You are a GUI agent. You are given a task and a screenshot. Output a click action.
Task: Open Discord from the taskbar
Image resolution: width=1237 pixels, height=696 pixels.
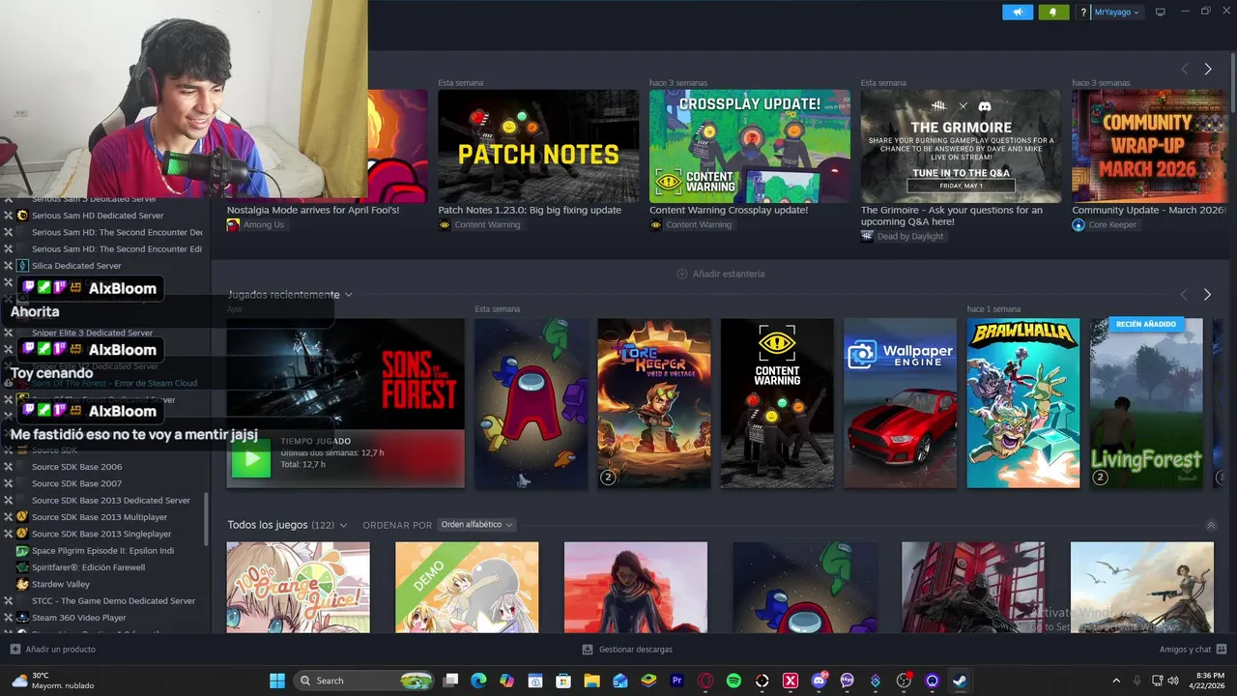tap(819, 681)
